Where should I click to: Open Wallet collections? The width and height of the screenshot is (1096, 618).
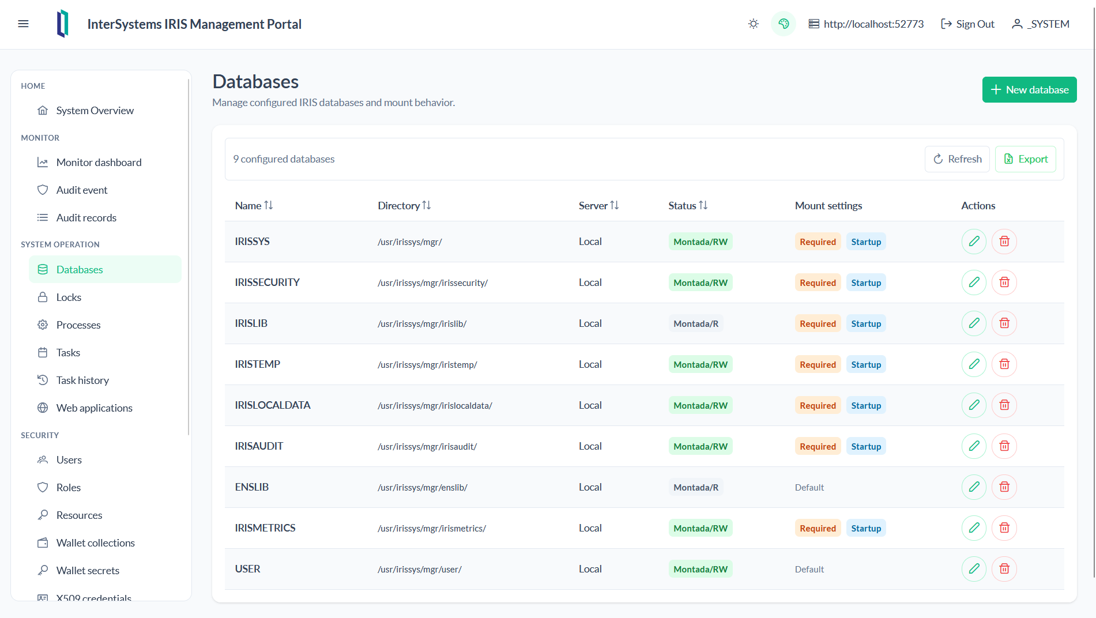coord(105,542)
